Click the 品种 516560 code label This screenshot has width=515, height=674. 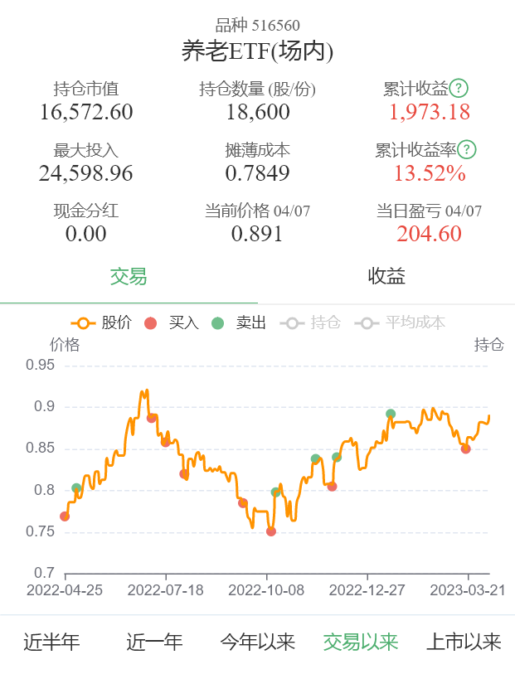pos(257,25)
